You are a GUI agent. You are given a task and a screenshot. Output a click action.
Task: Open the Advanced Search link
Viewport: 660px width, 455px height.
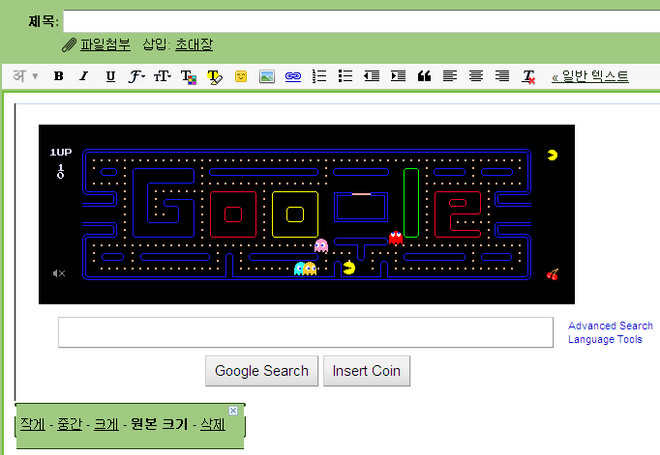pos(611,326)
